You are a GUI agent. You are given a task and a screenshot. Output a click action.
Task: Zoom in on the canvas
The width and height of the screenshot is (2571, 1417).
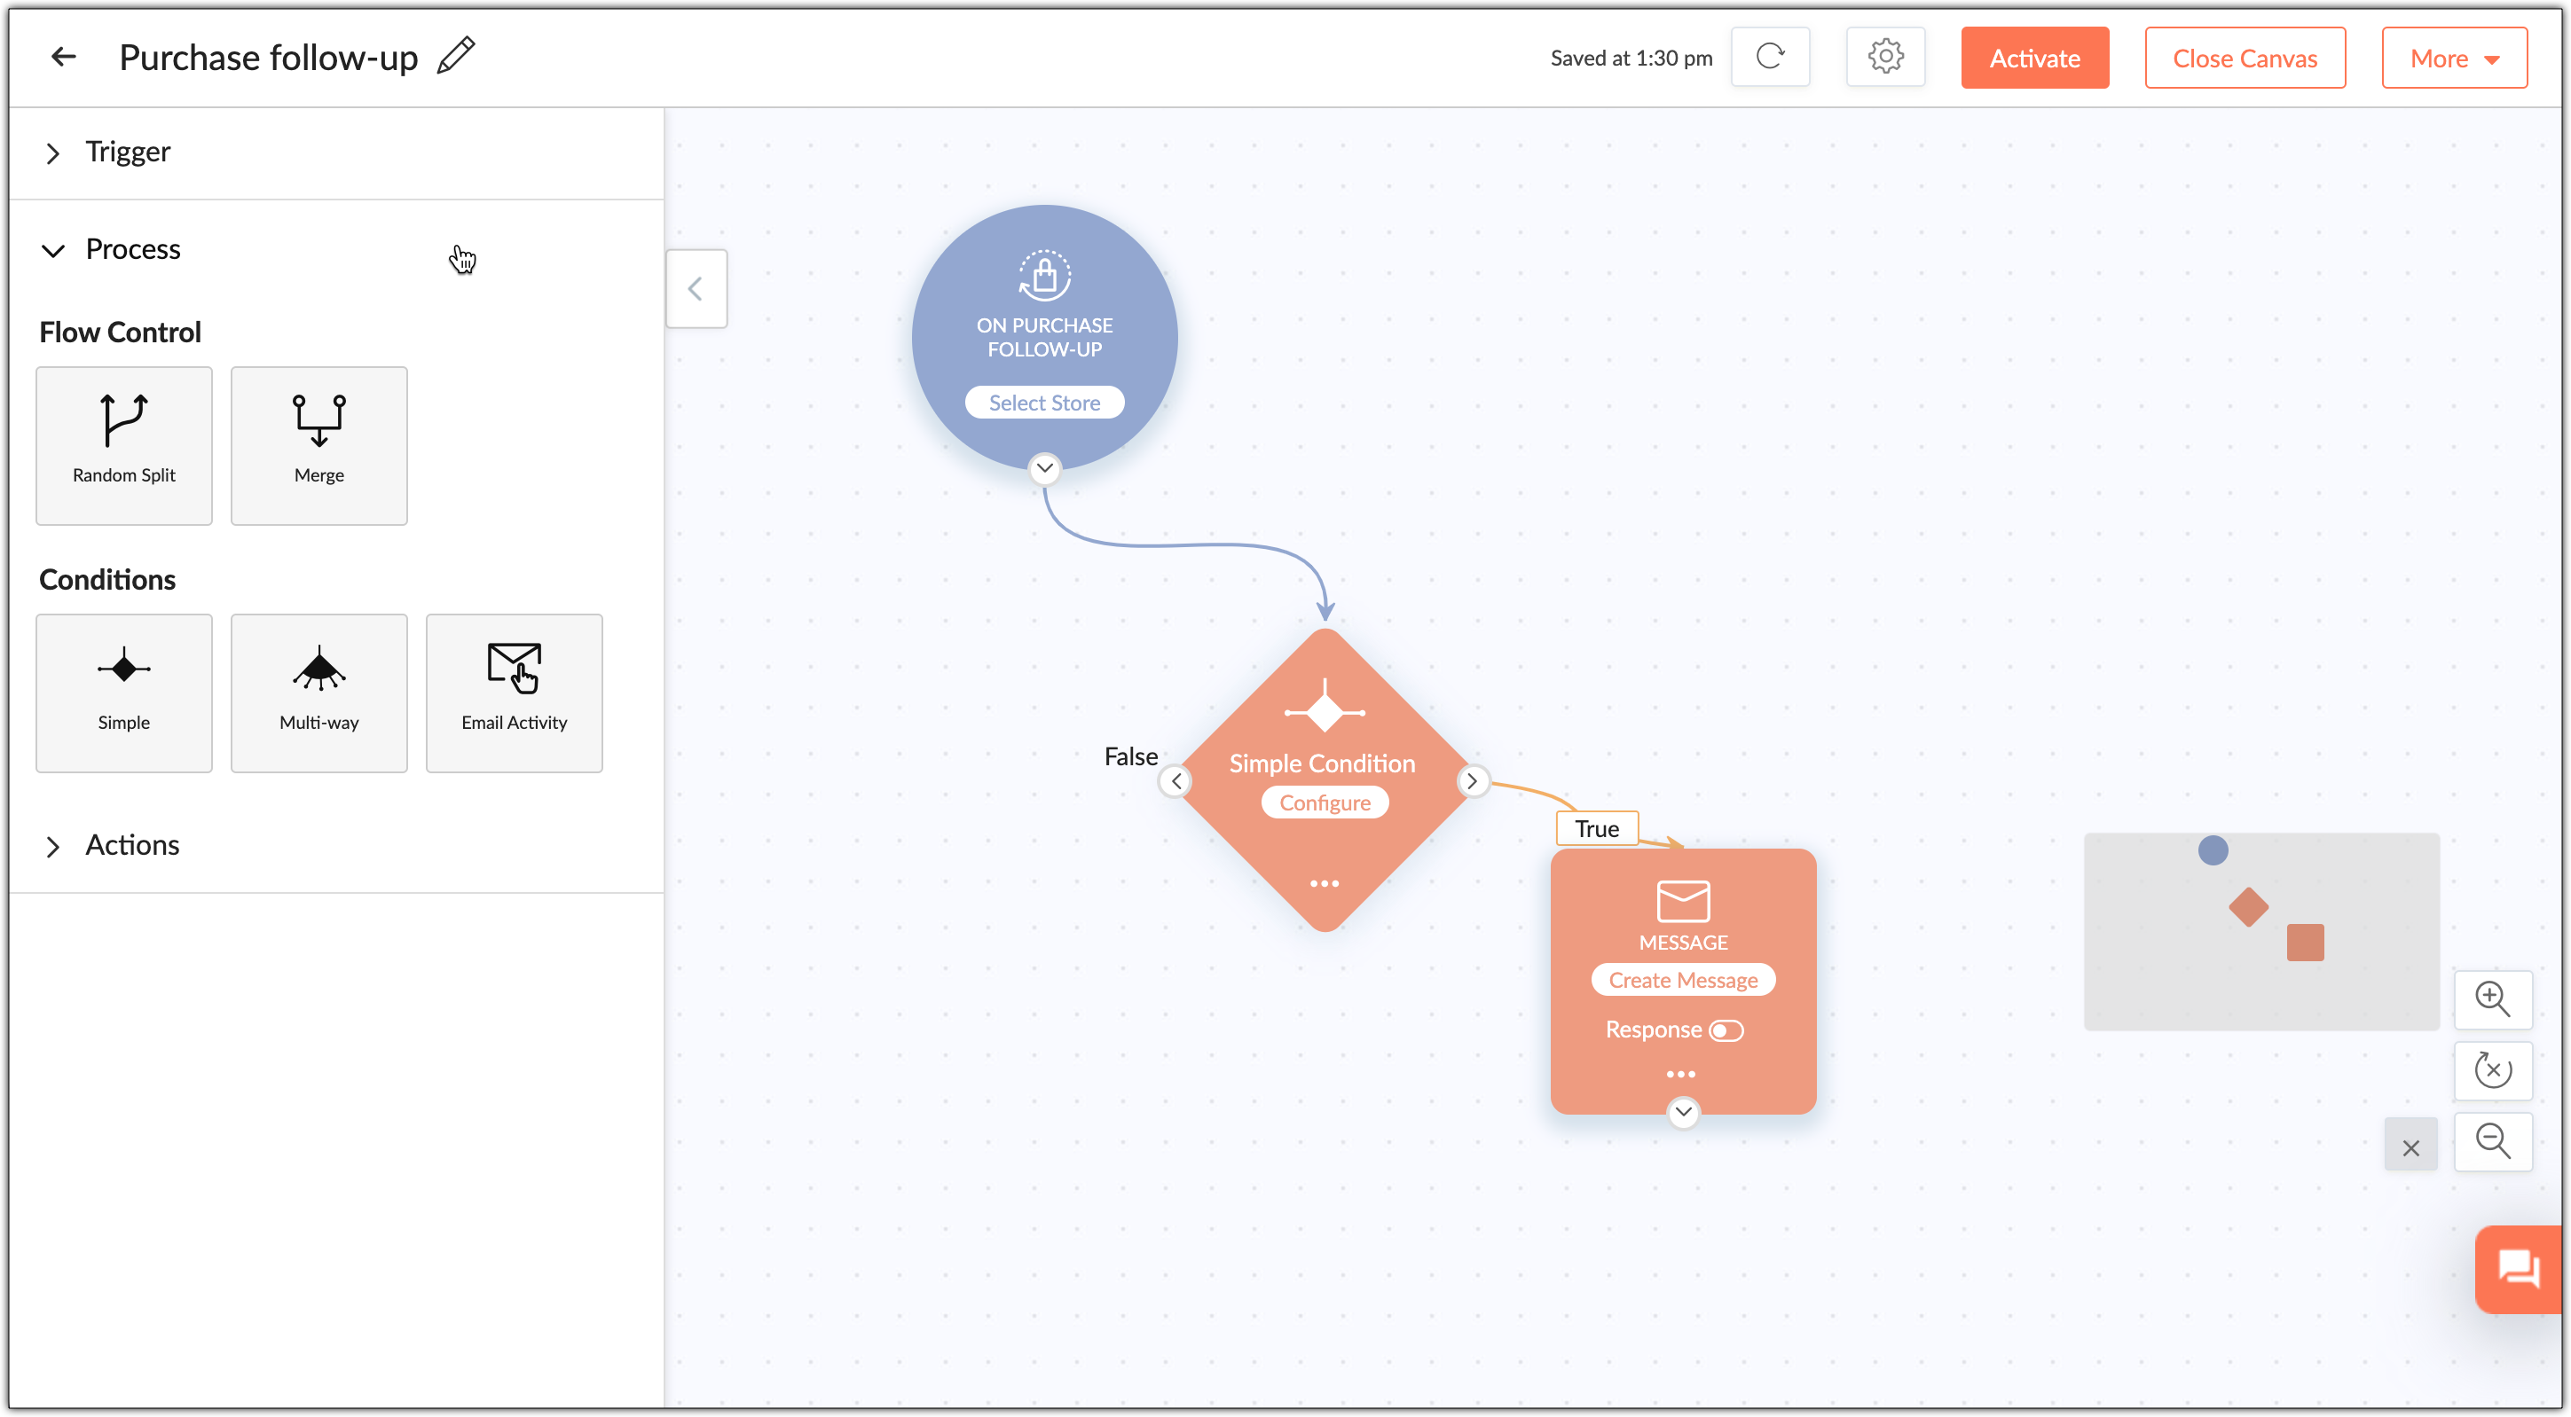click(2492, 998)
